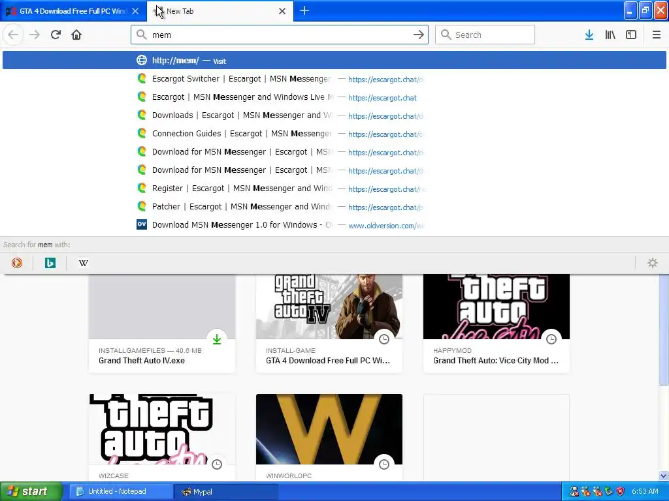Search mem with DuckDuckGo icon
This screenshot has width=669, height=501.
point(17,263)
